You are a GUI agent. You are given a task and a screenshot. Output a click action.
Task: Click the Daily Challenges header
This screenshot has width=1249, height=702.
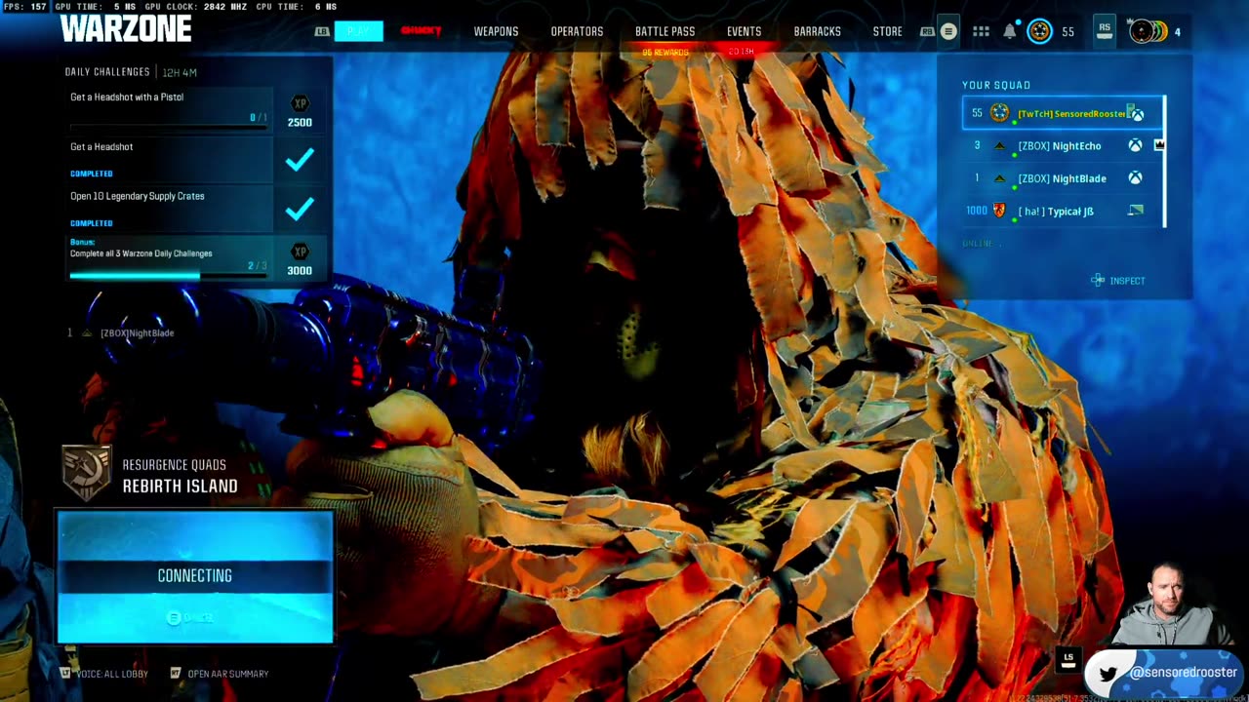[107, 72]
